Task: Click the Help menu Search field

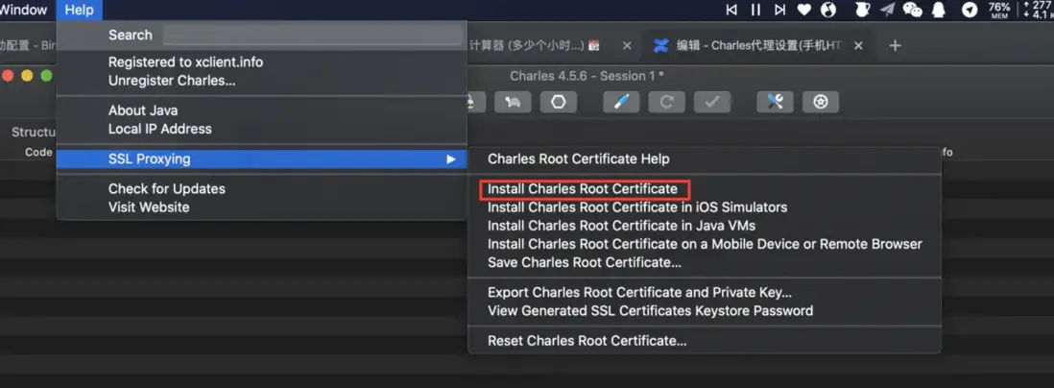Action: (x=313, y=35)
